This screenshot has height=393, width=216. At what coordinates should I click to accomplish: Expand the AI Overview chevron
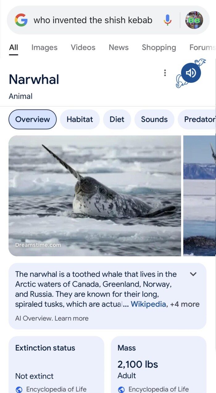[193, 274]
